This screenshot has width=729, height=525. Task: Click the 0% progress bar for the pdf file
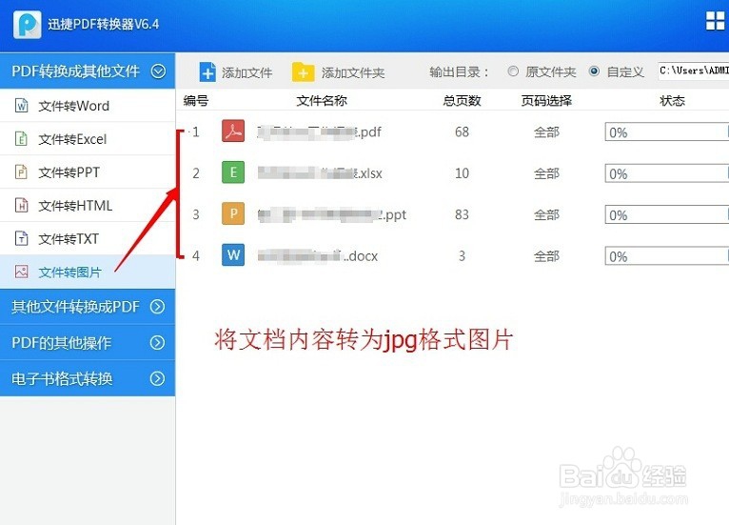pos(667,132)
